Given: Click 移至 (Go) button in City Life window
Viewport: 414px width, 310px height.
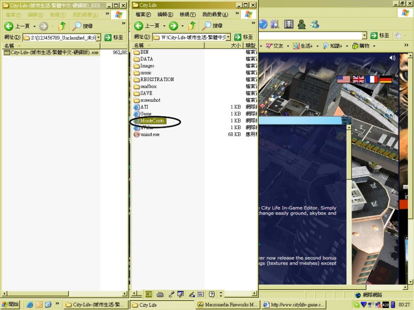Looking at the screenshot, I should click(x=243, y=37).
